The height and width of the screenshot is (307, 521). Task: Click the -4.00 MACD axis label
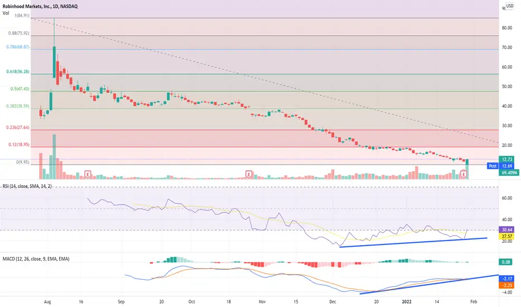[x=507, y=292]
